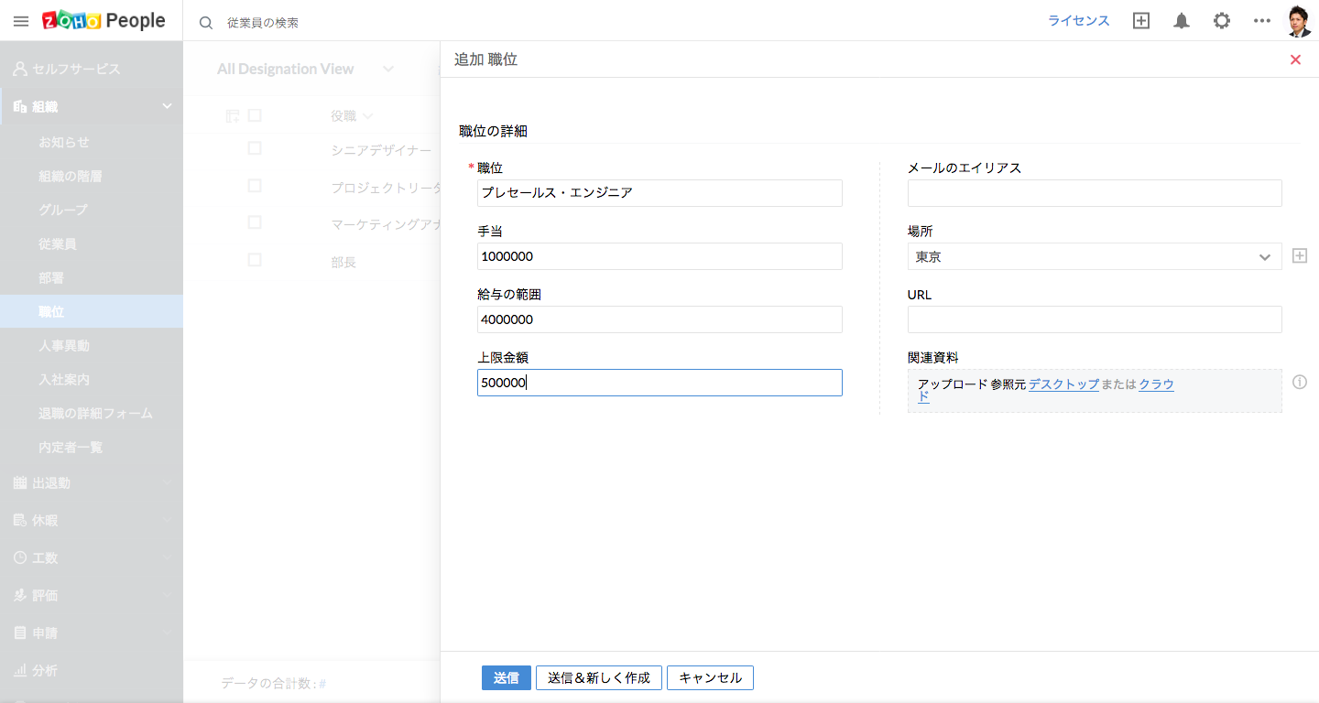The width and height of the screenshot is (1319, 703).
Task: Collapse the 組織 sidebar section
Action: coord(167,106)
